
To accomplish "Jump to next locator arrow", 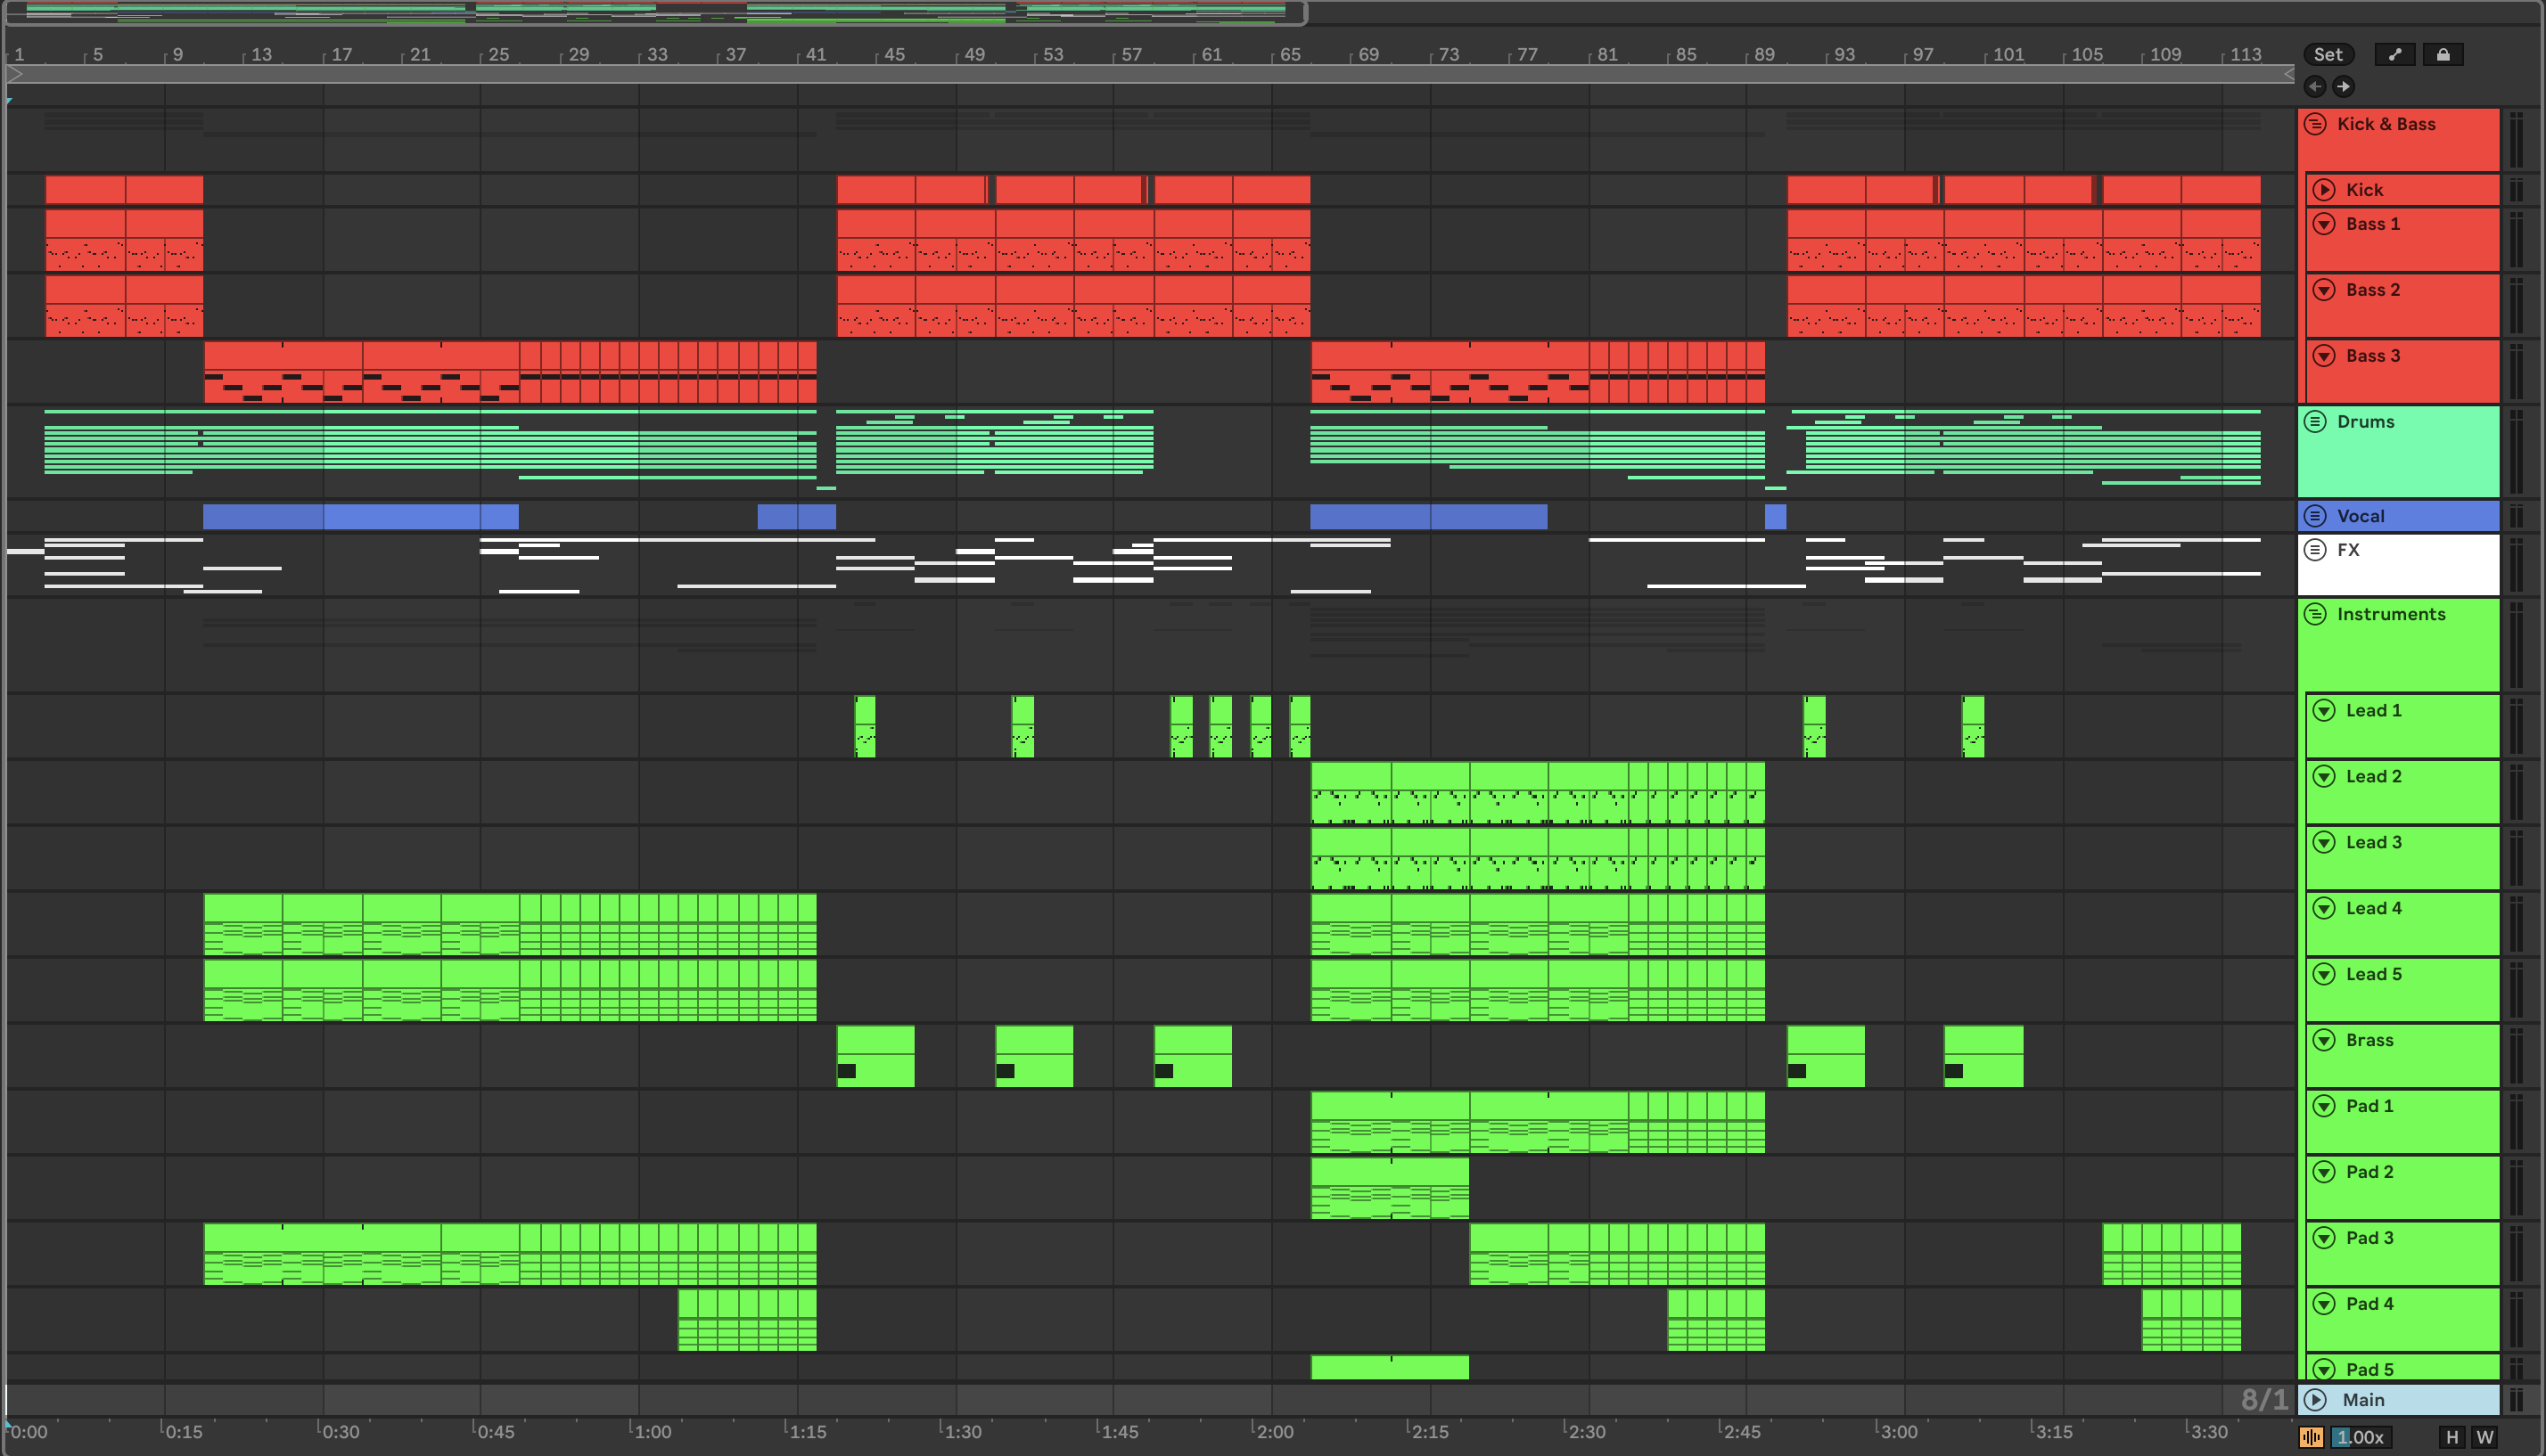I will click(2344, 87).
